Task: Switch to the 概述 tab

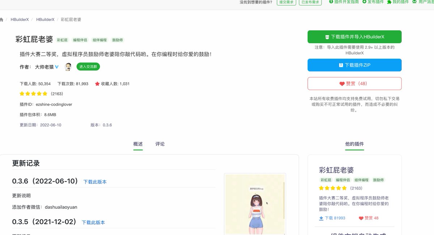Action: click(x=138, y=144)
